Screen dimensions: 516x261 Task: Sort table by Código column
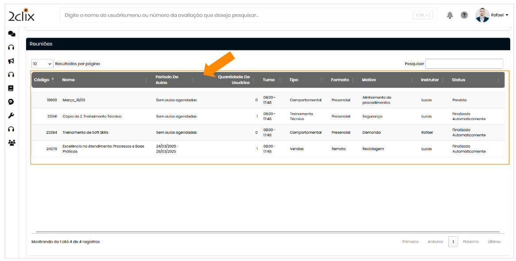click(x=43, y=80)
